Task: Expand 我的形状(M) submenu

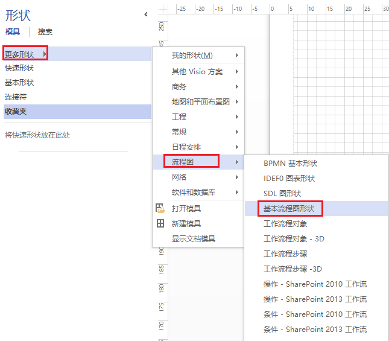Action: pyautogui.click(x=198, y=55)
